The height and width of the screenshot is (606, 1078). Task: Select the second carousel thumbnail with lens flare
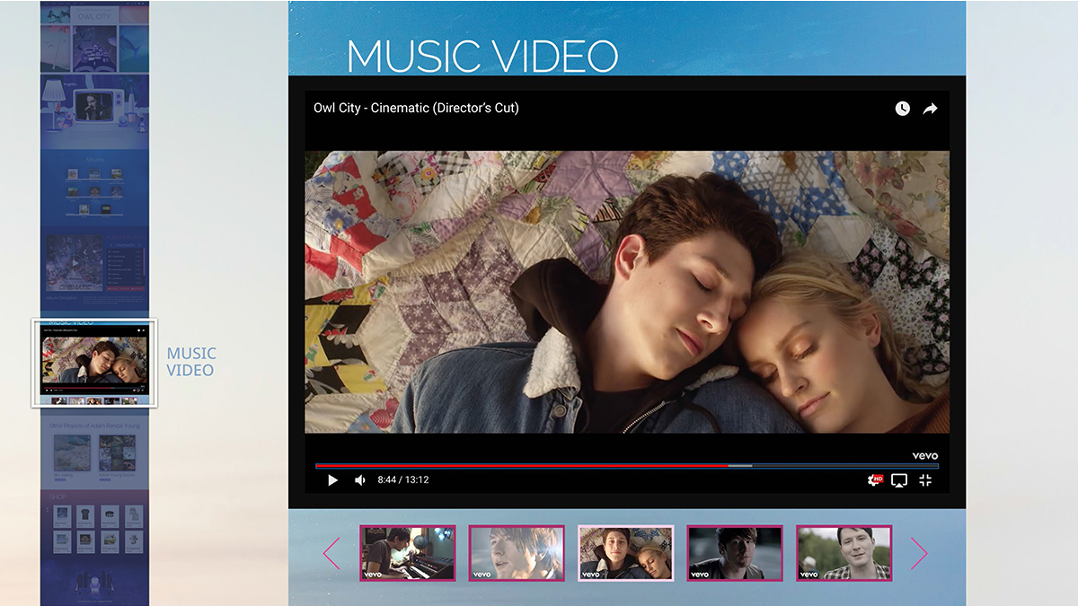[x=517, y=553]
